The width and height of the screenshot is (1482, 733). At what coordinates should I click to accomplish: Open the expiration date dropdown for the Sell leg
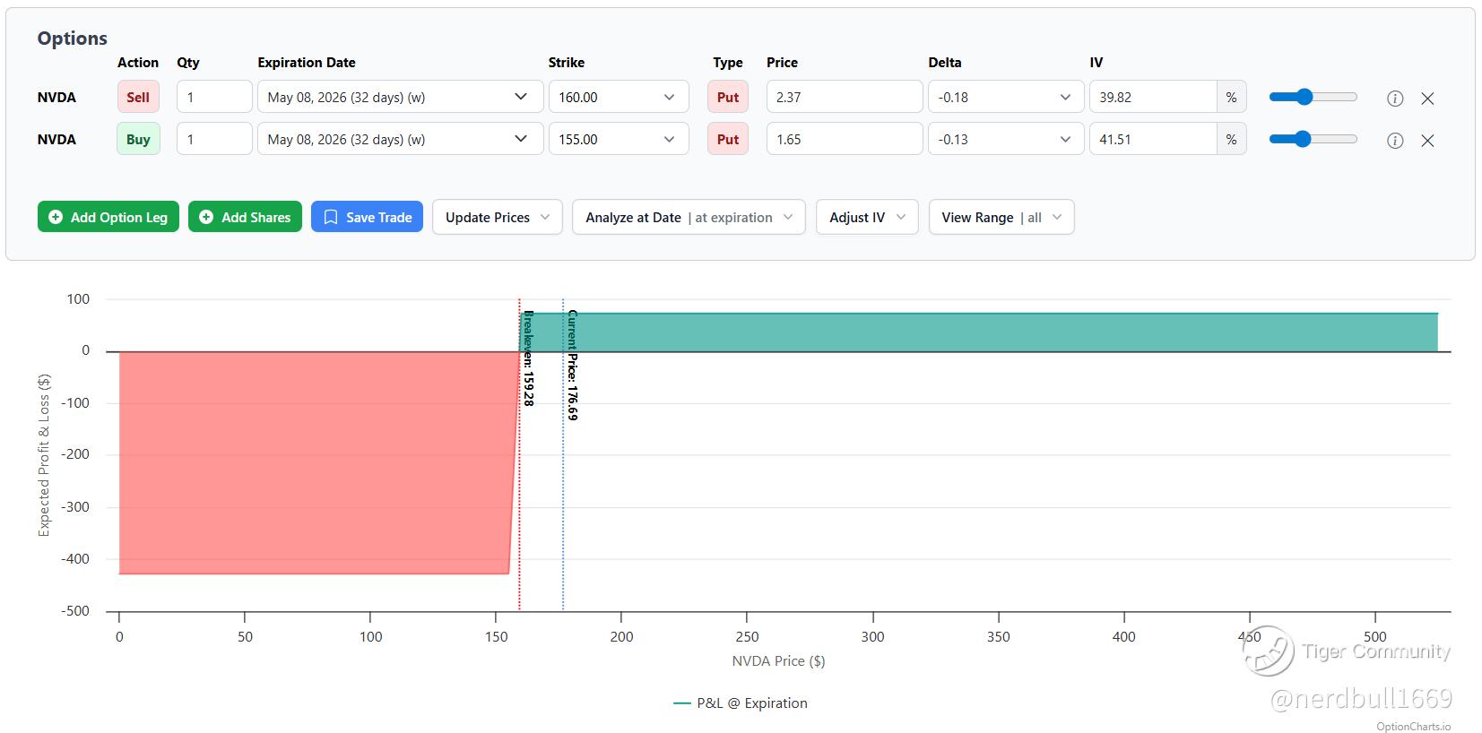coord(400,97)
